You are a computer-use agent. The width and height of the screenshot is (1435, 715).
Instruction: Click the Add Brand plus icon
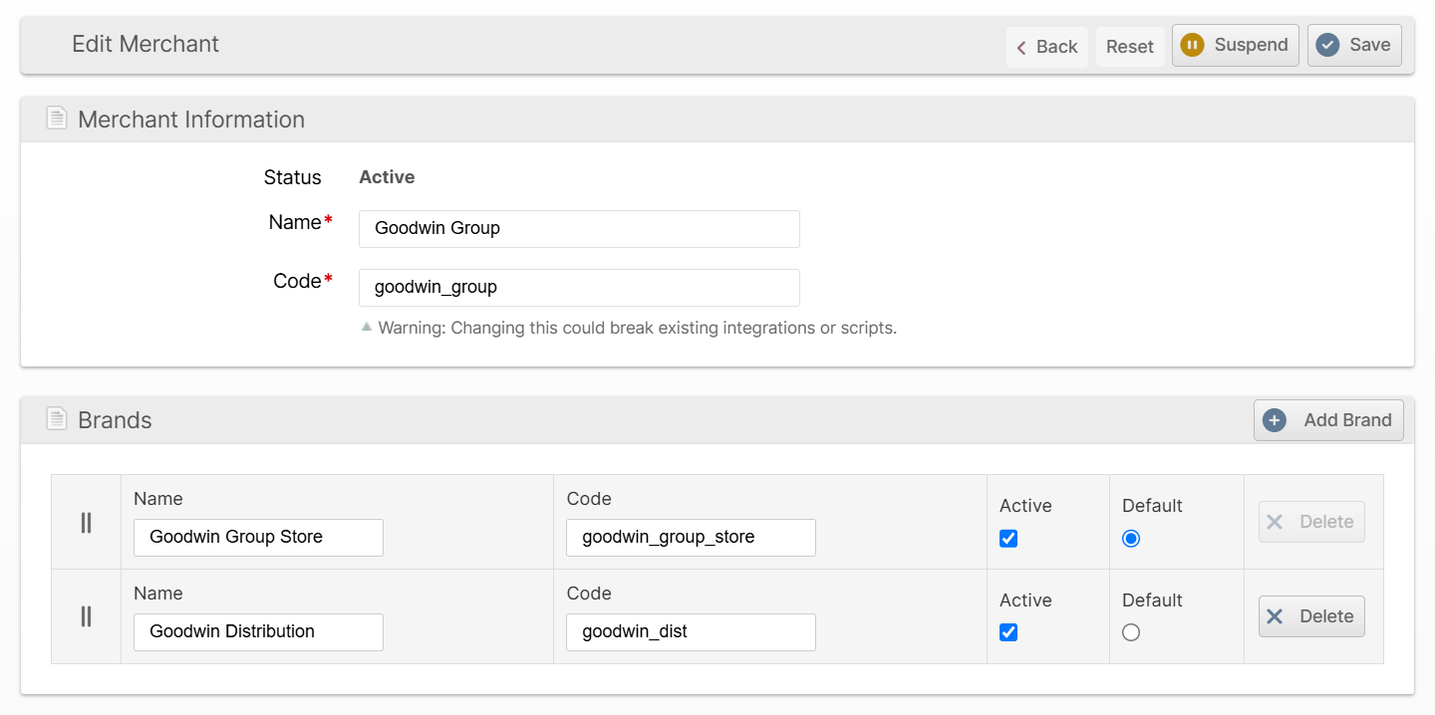point(1275,420)
